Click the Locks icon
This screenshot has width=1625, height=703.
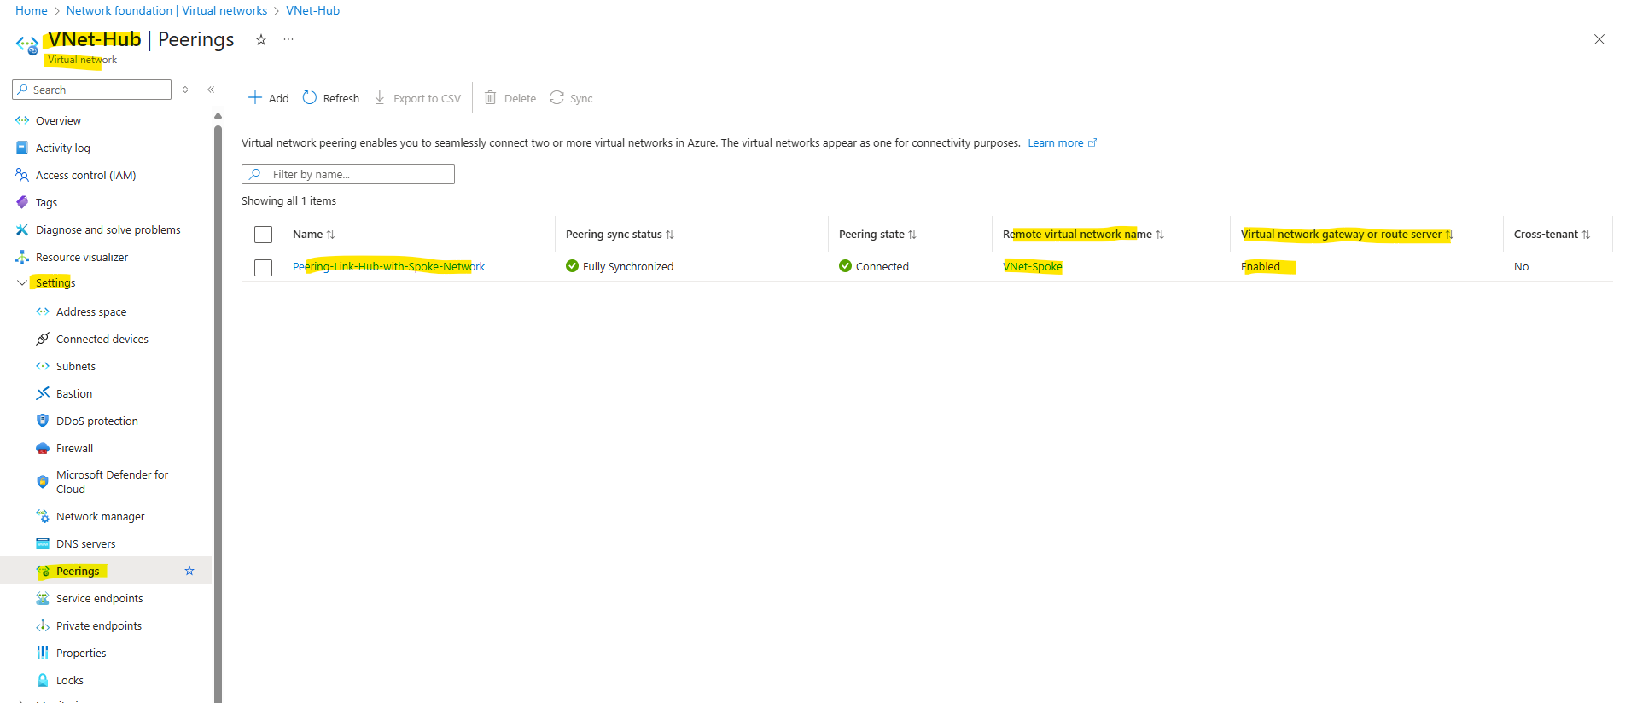point(43,680)
